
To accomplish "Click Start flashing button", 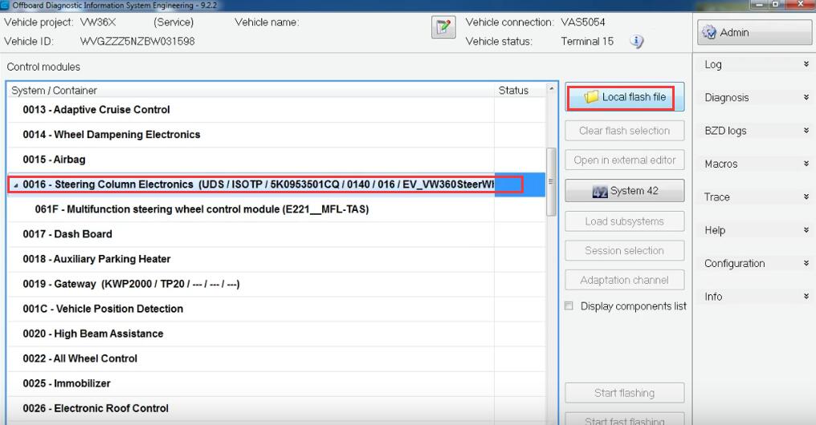I will coord(625,393).
